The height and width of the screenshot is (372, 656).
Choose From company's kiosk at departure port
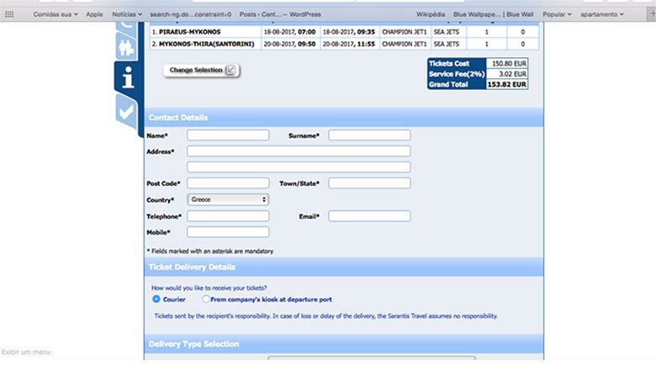click(x=206, y=299)
